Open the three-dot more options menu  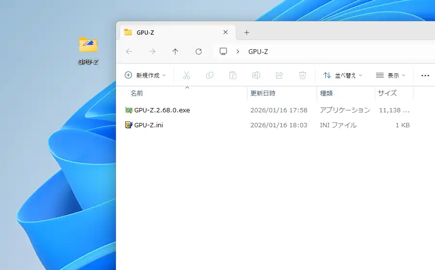tap(425, 75)
